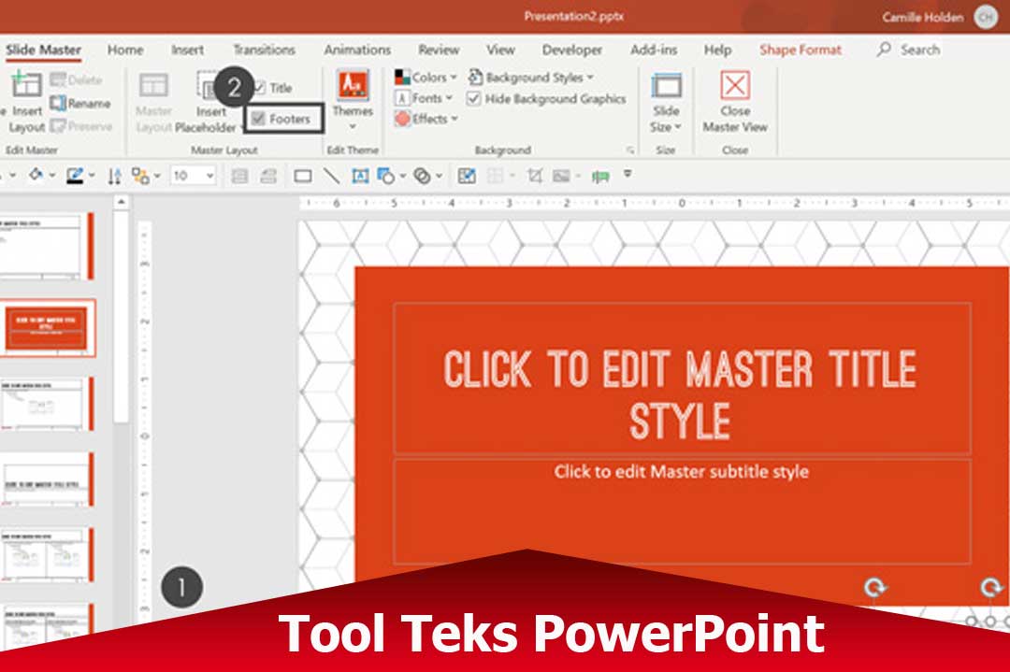
Task: Open the Fonts dropdown
Action: pyautogui.click(x=424, y=98)
